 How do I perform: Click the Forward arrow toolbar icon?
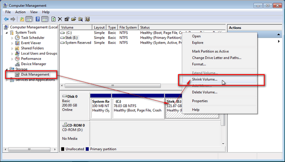point(13,19)
